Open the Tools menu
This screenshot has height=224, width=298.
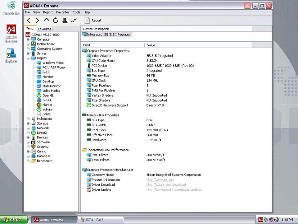click(76, 12)
